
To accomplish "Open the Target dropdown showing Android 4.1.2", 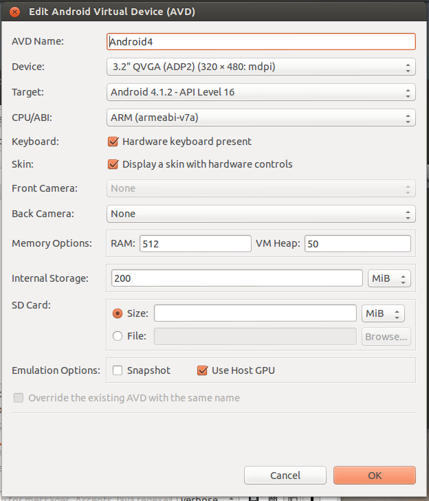I will point(261,92).
